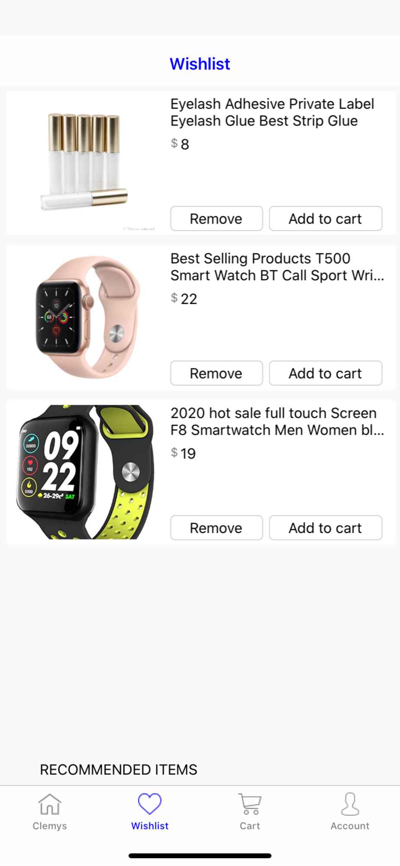Screen dimensions: 400x866
Task: Remove T500 Smart Watch from wishlist
Action: pyautogui.click(x=216, y=373)
